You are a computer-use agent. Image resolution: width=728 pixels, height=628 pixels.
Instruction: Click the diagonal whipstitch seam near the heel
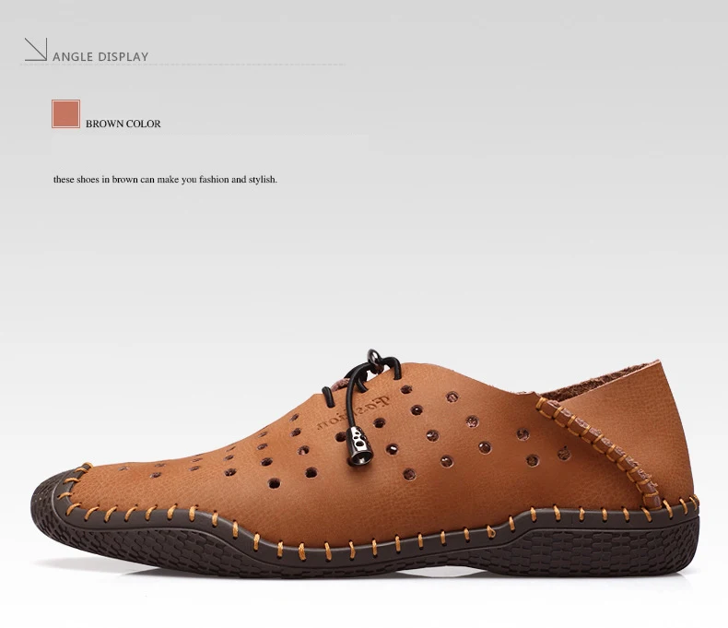point(600,451)
